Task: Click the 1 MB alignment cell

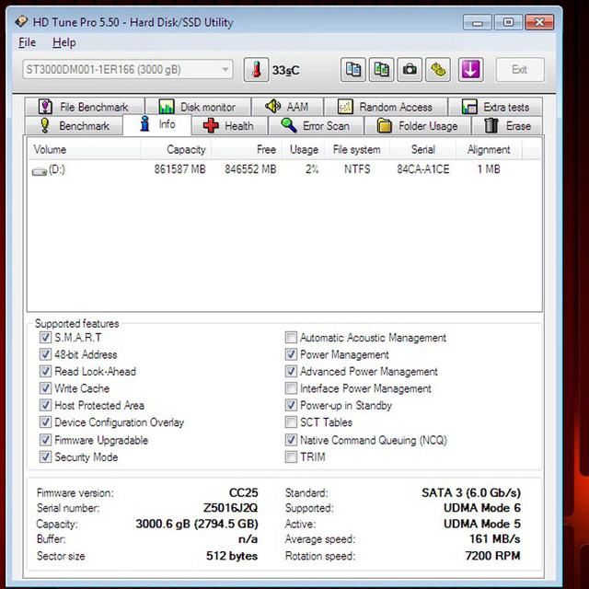Action: (x=489, y=169)
